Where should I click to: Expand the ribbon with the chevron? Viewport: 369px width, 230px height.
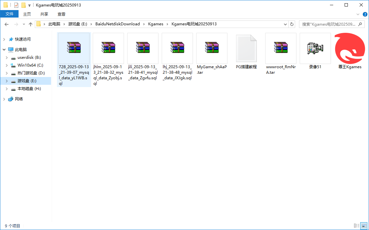pyautogui.click(x=358, y=14)
